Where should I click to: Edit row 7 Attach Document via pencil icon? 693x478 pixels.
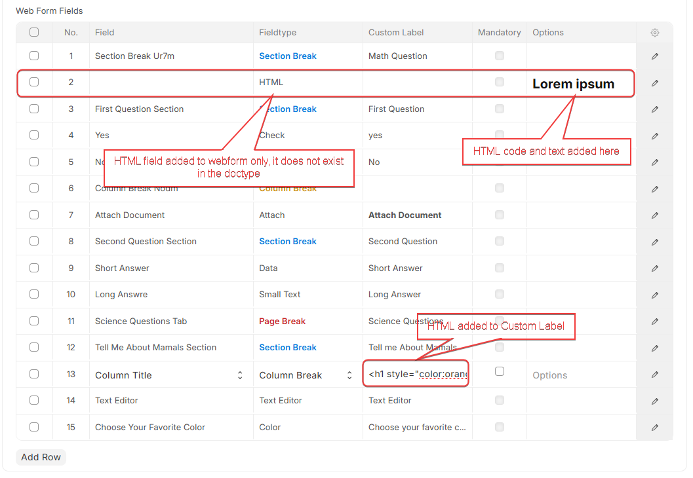point(654,215)
